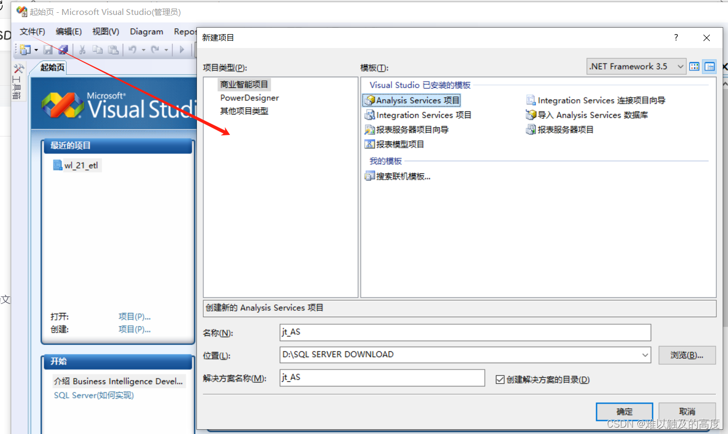The height and width of the screenshot is (434, 728).
Task: Click the 打开 项目(P)... link
Action: coord(134,316)
